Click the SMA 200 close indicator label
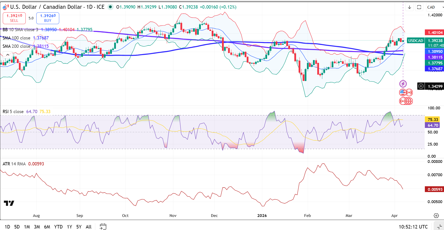 click(x=17, y=46)
